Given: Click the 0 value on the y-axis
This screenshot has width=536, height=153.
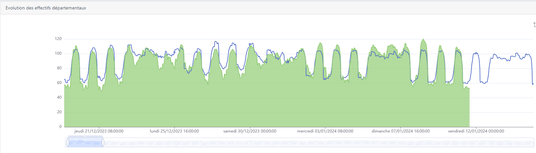Looking at the screenshot, I should [60, 127].
